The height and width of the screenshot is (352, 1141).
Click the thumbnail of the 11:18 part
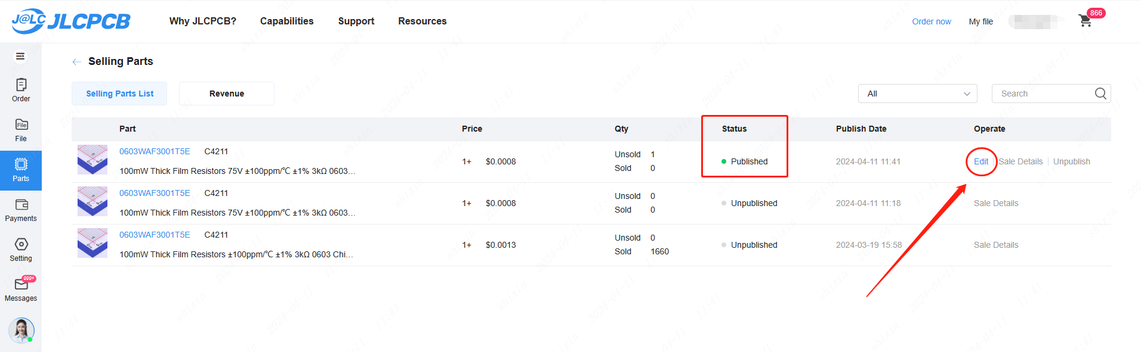92,201
